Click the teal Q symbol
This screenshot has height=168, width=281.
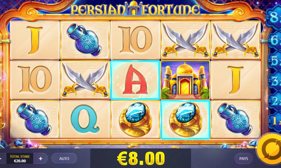point(85,119)
